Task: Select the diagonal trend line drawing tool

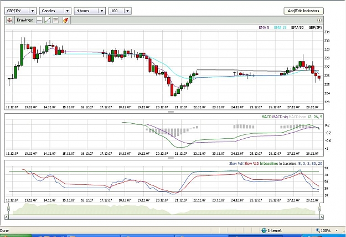Action: click(48, 20)
